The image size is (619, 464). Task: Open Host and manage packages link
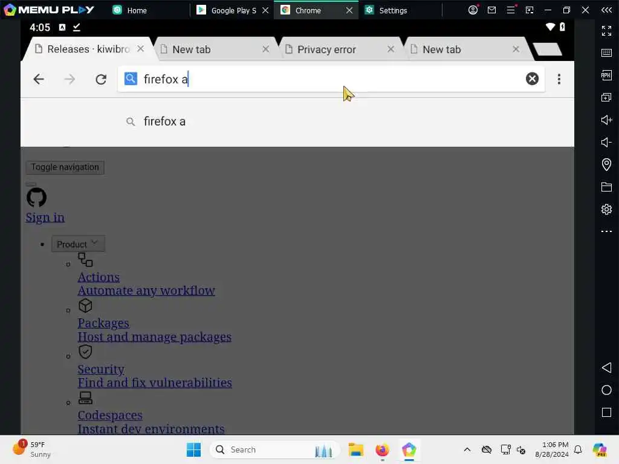click(x=154, y=337)
